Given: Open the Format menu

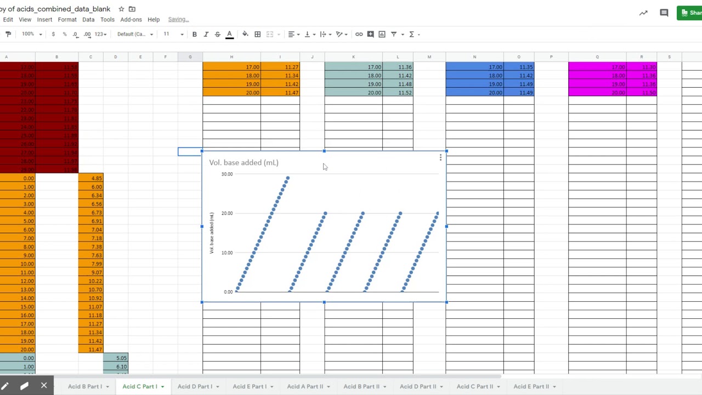Looking at the screenshot, I should click(x=67, y=19).
